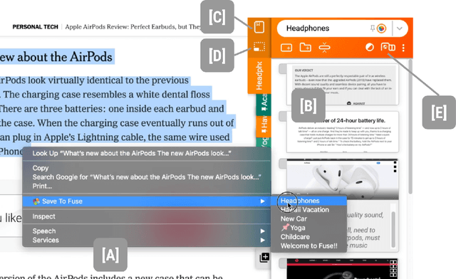Open the dark website screenshot card at the bottom
The width and height of the screenshot is (456, 279).
[x=342, y=269]
